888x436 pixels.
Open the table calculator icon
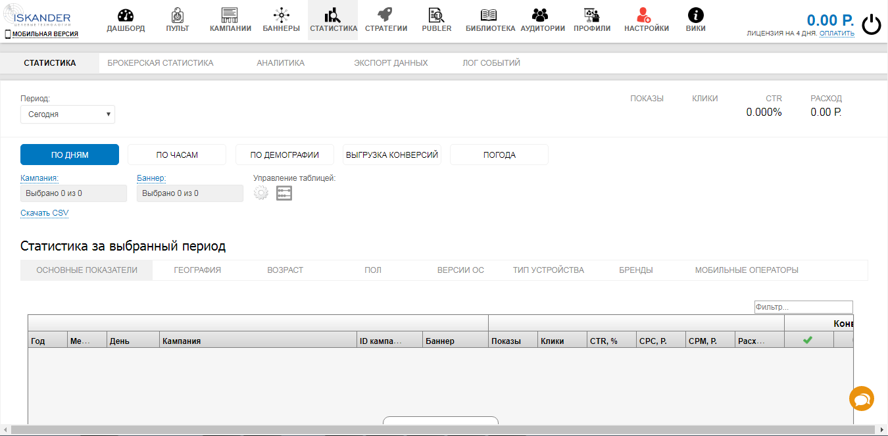(284, 193)
